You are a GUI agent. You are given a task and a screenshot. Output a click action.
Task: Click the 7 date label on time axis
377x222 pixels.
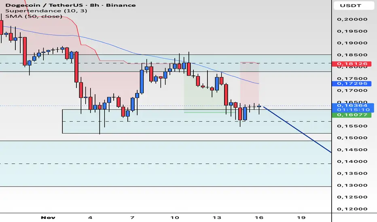pyautogui.click(x=132, y=218)
